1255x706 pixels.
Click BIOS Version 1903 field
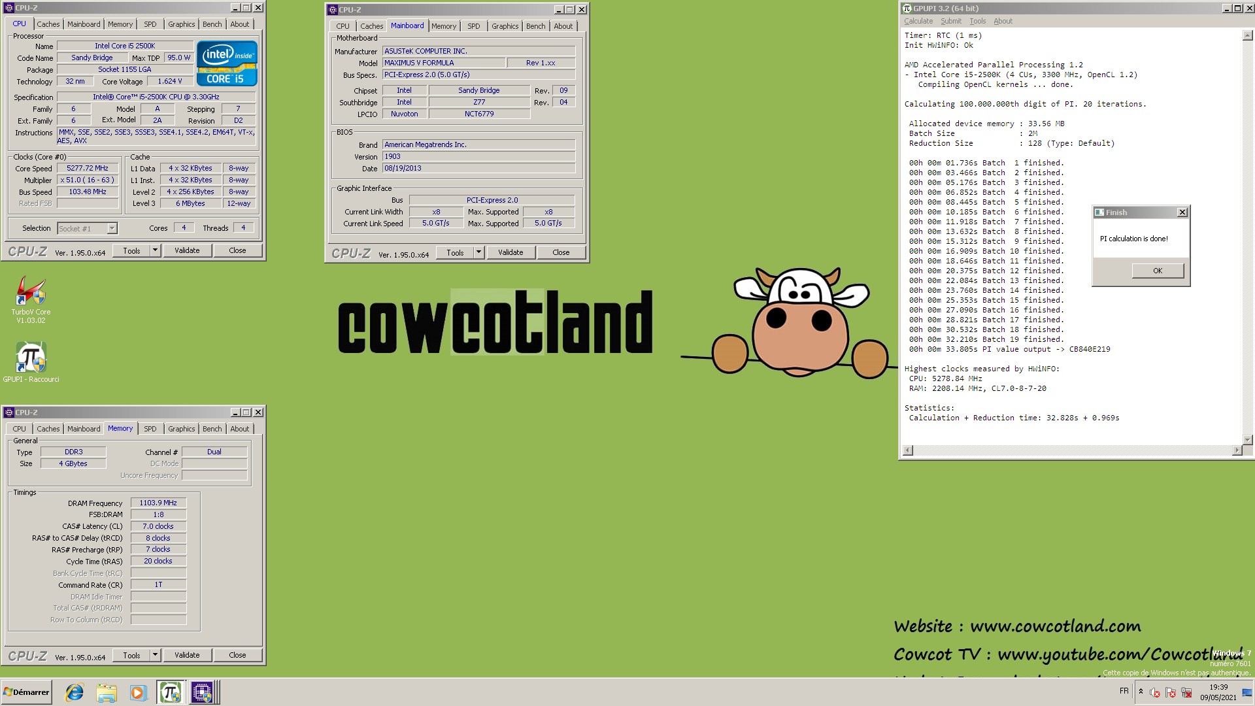[478, 156]
